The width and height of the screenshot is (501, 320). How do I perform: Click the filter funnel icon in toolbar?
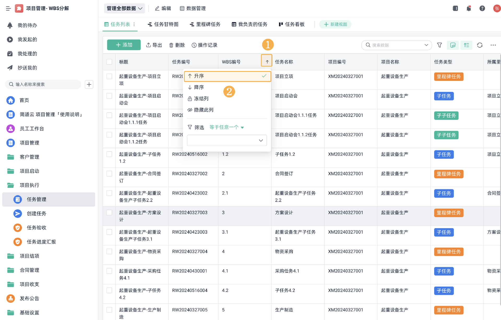pyautogui.click(x=439, y=45)
